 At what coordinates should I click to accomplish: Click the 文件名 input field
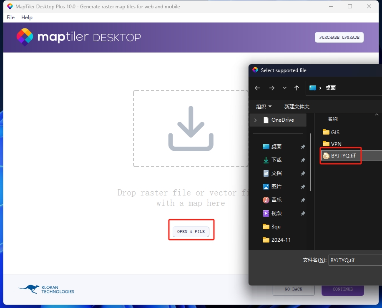[x=355, y=260]
